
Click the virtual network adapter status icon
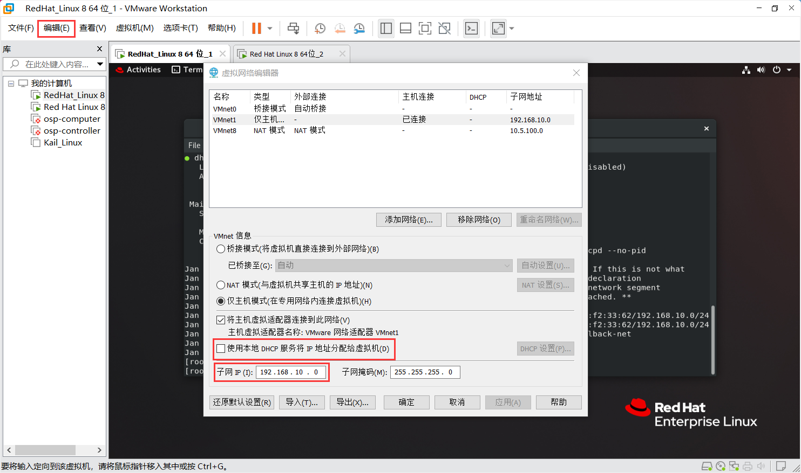tap(734, 465)
